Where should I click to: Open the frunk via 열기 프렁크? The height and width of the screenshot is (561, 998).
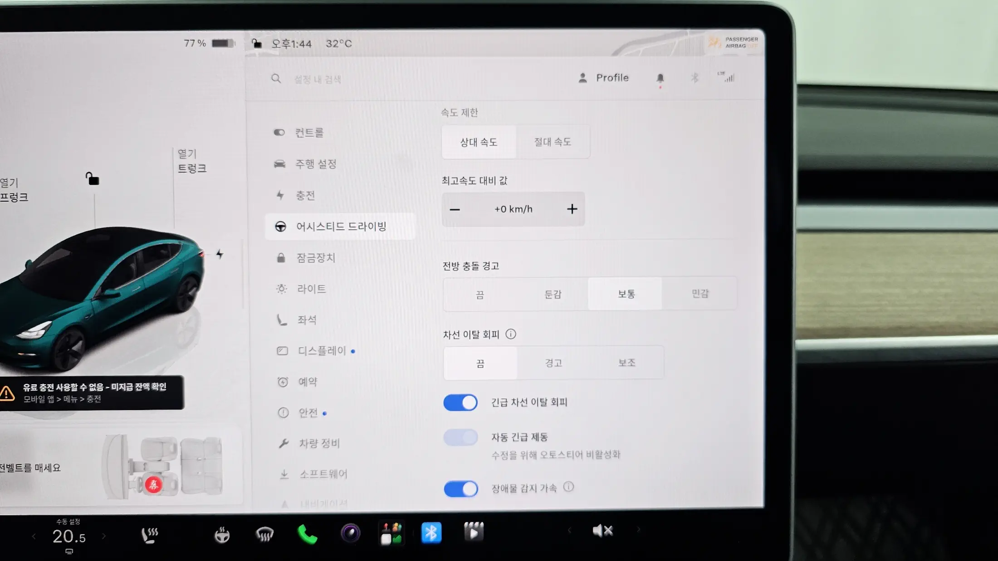coord(14,190)
